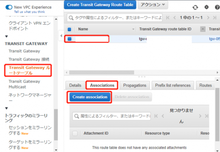
Task: Go to first page of route tables
Action: tap(168, 18)
